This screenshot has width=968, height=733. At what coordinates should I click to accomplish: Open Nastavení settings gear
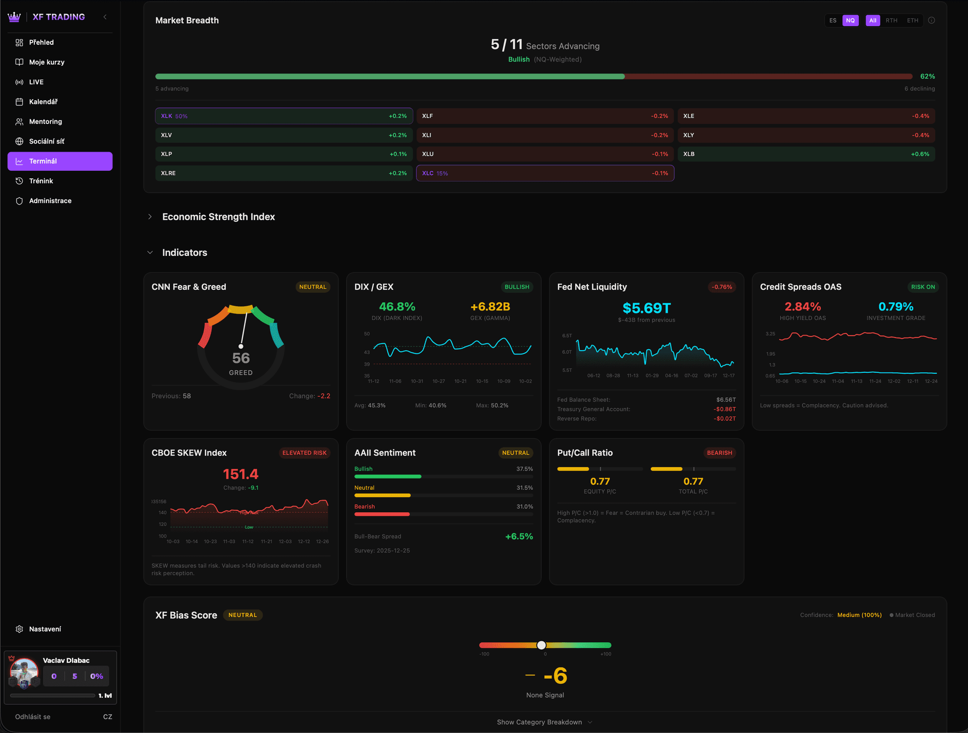[20, 629]
